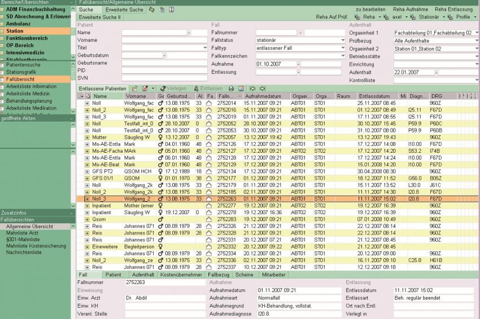Click the male gender icon in Qsom row

click(x=160, y=219)
